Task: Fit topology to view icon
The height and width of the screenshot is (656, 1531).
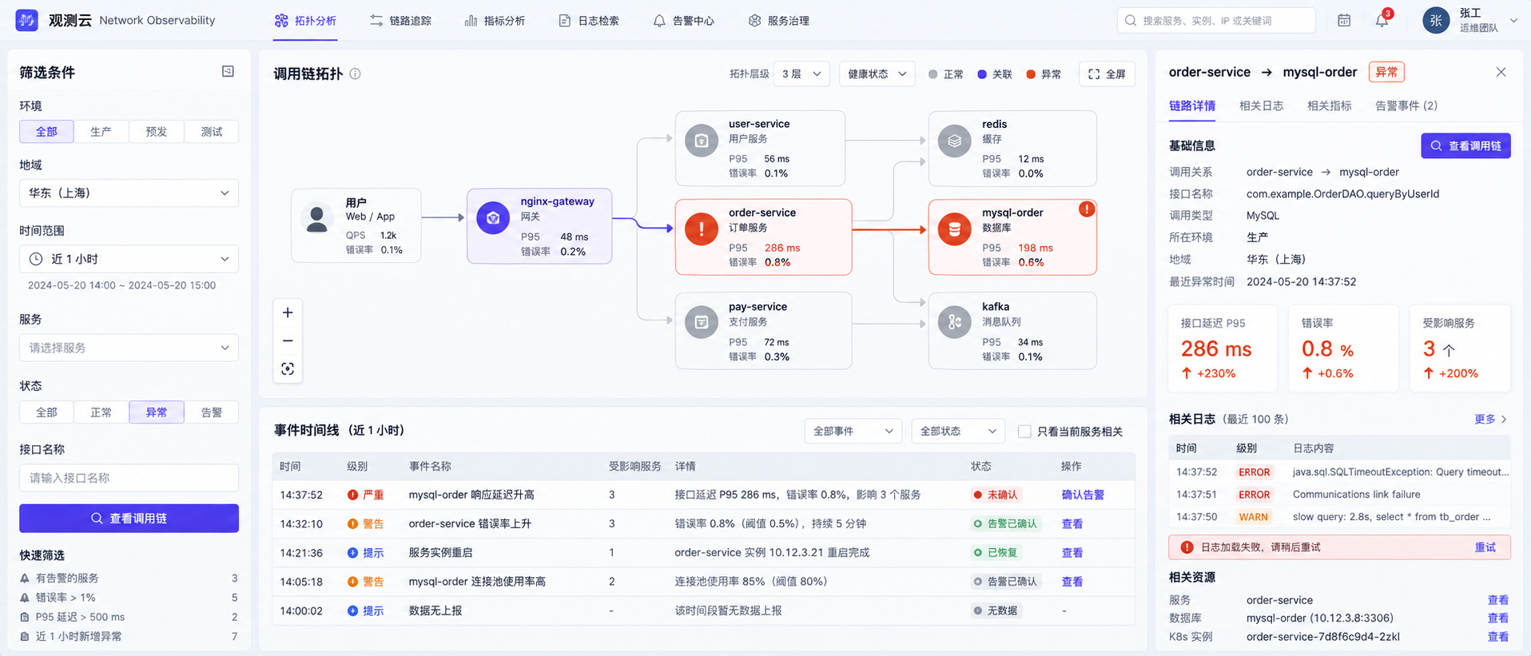Action: click(x=288, y=368)
